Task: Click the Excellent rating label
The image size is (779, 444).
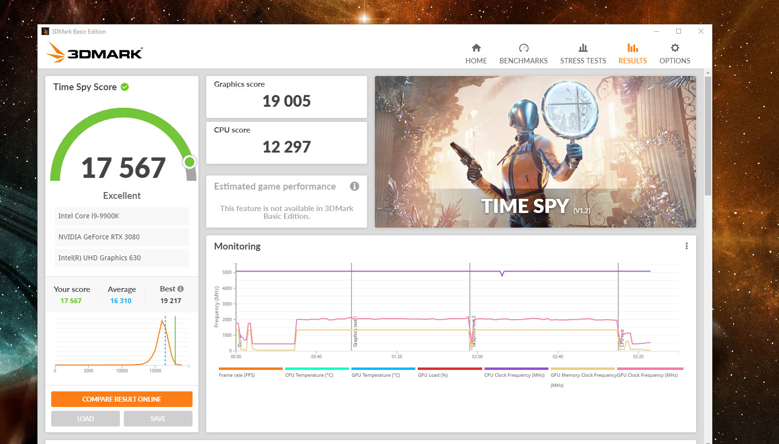Action: tap(122, 195)
